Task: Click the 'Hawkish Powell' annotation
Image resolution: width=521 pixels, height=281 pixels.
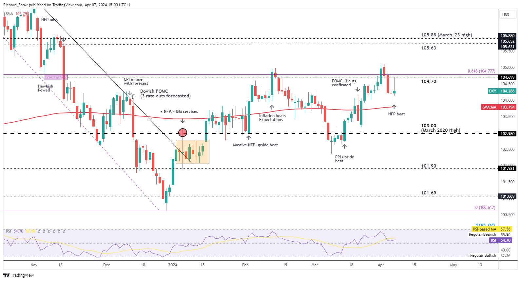Action: (x=45, y=88)
